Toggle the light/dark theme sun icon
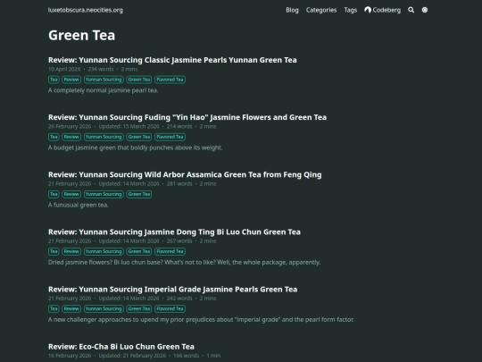482x362 pixels. (425, 10)
